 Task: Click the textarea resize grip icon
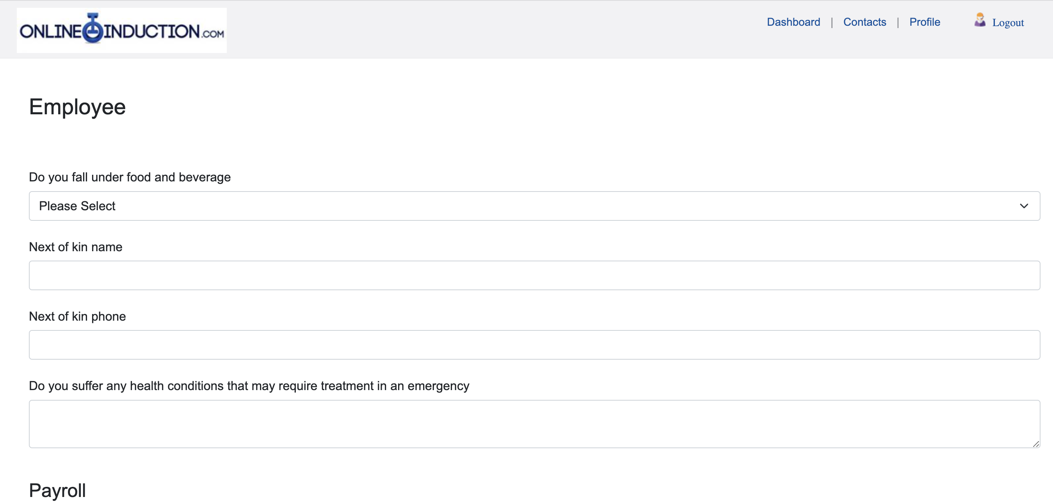(x=1035, y=444)
